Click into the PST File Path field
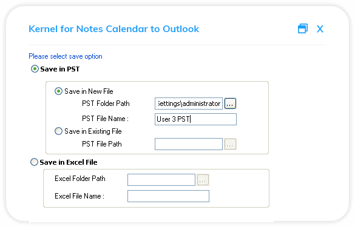355x227 pixels. [189, 144]
